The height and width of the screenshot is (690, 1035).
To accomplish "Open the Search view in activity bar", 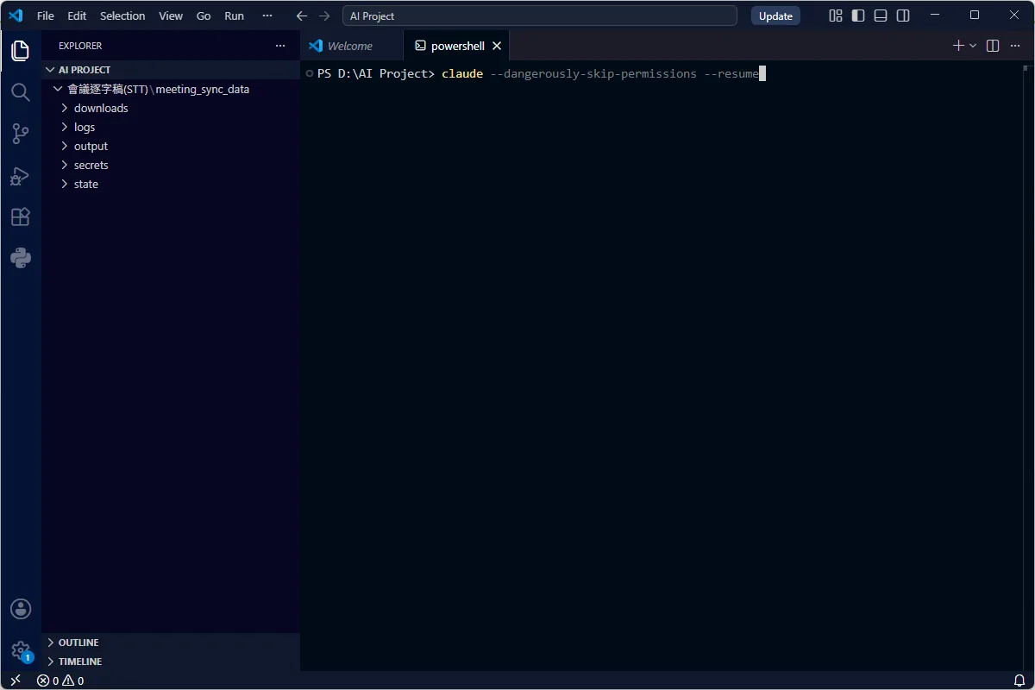I will click(21, 92).
